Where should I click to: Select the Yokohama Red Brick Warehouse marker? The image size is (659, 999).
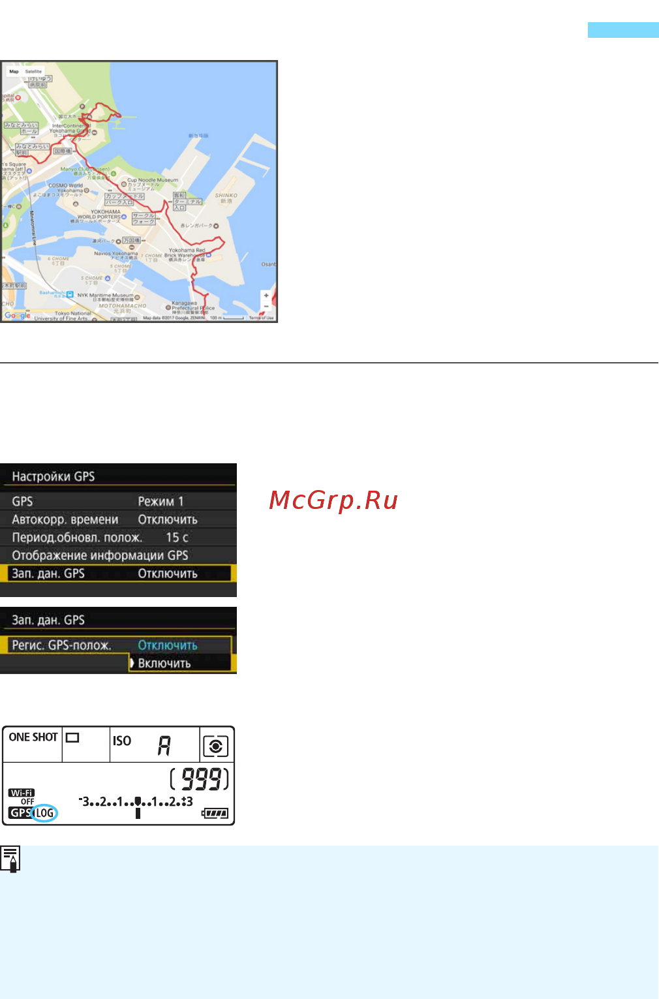(x=208, y=255)
